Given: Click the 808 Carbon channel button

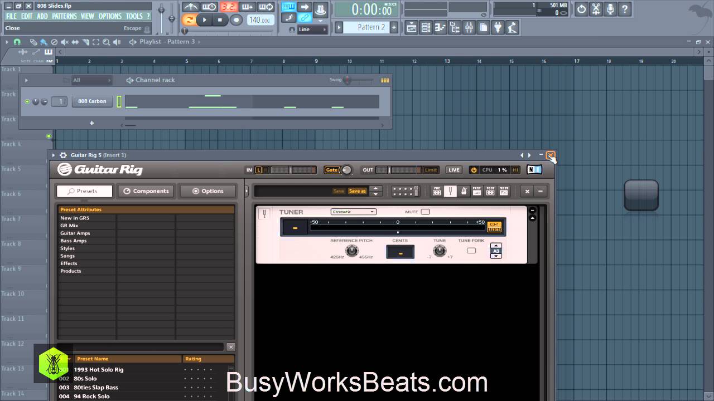Looking at the screenshot, I should (92, 101).
